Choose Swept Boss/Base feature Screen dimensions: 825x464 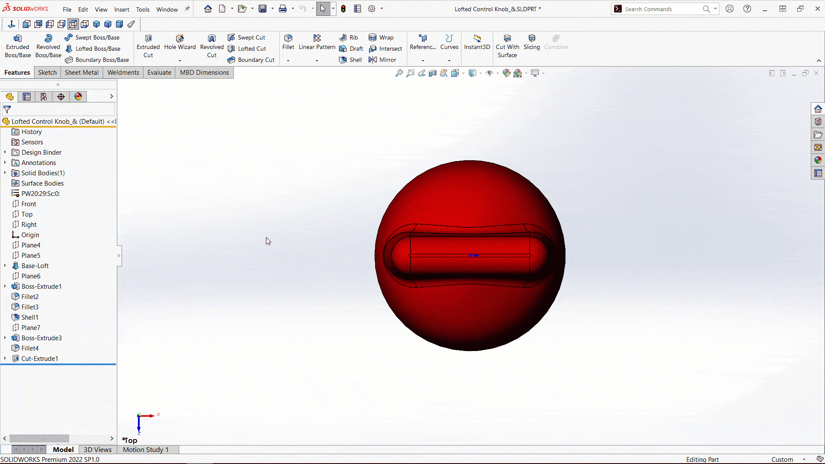coord(92,37)
